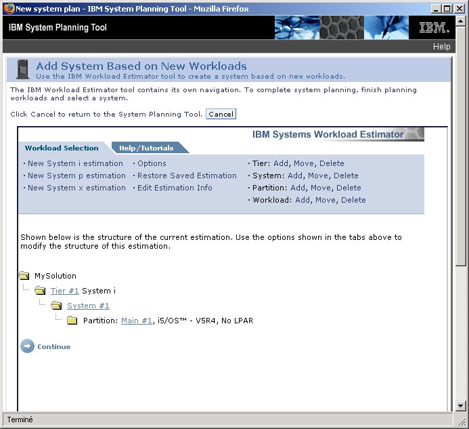Screen dimensions: 469x429
Task: Click the Tier #1 folder icon
Action: tap(40, 291)
